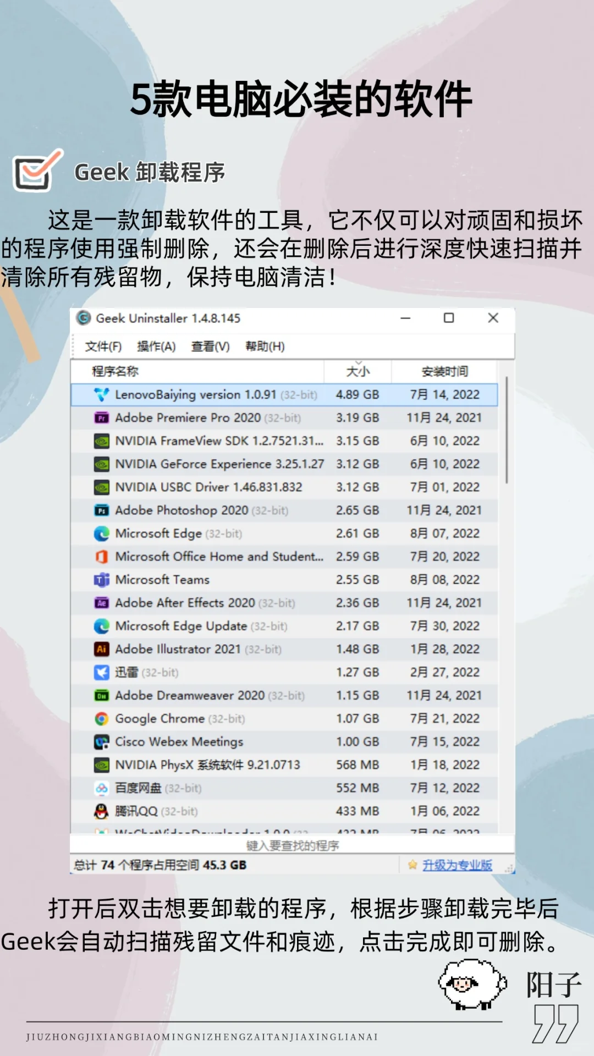
Task: Select NVIDIA GeForce Experience 3.25.1.27 entry
Action: point(284,464)
